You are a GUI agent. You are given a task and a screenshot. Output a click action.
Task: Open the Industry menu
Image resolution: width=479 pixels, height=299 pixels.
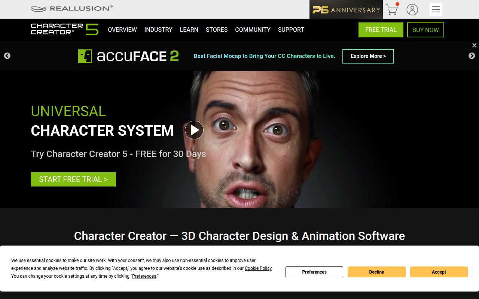[x=158, y=30]
